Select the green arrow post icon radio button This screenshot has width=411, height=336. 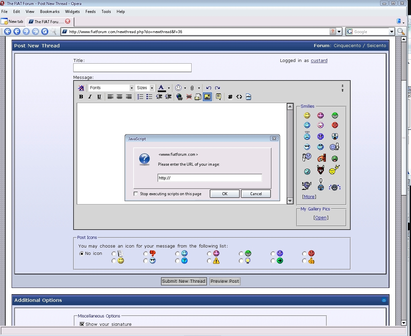pyautogui.click(x=273, y=261)
